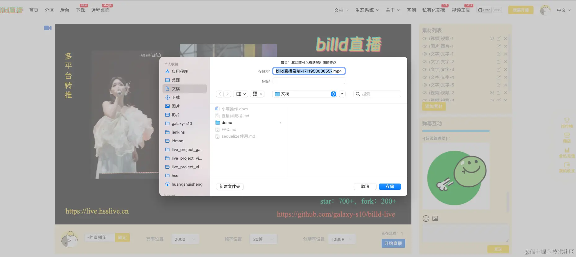The image size is (576, 257).
Task: Open the 中文 language dropdown
Action: 564,10
